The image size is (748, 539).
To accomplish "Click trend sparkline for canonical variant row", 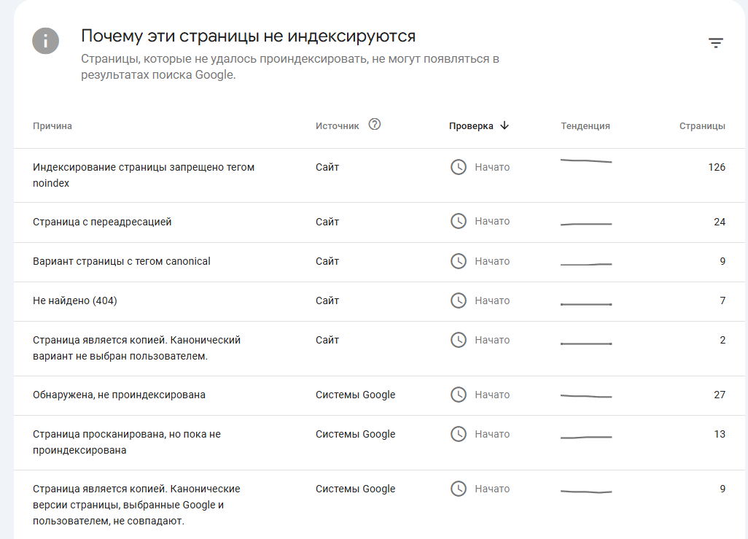I will (586, 264).
